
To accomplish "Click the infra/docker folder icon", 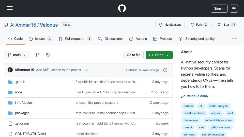I will tap(10, 103).
